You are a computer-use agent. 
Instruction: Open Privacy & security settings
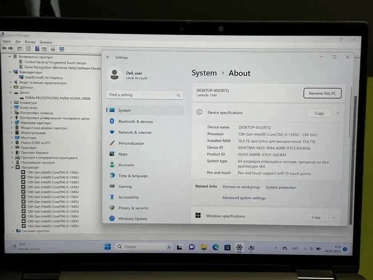pos(133,208)
